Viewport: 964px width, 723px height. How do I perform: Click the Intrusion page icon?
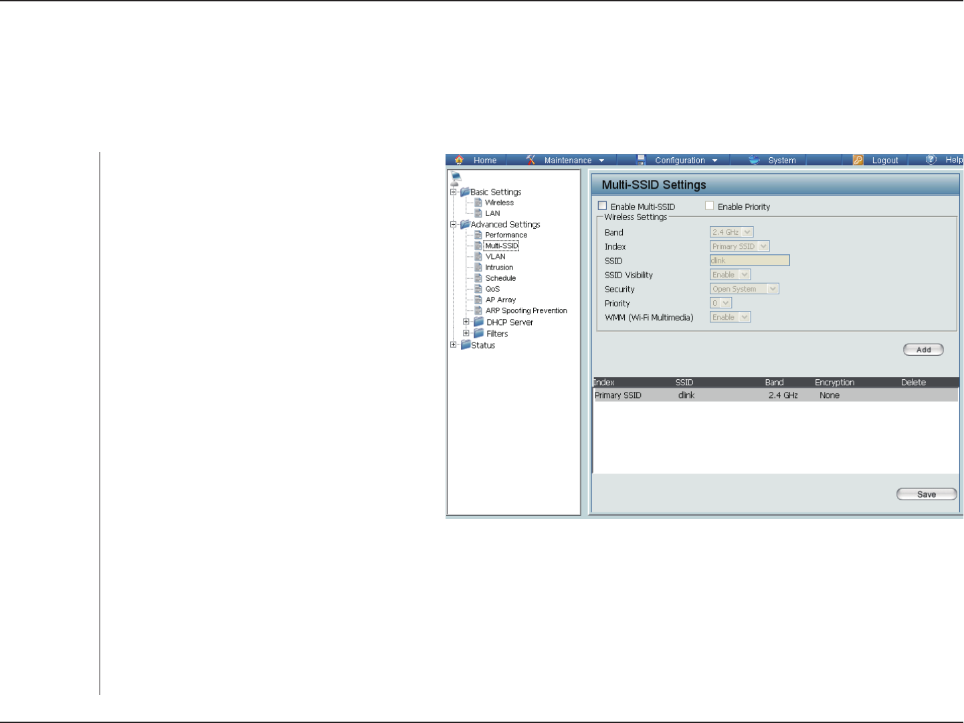pyautogui.click(x=478, y=268)
